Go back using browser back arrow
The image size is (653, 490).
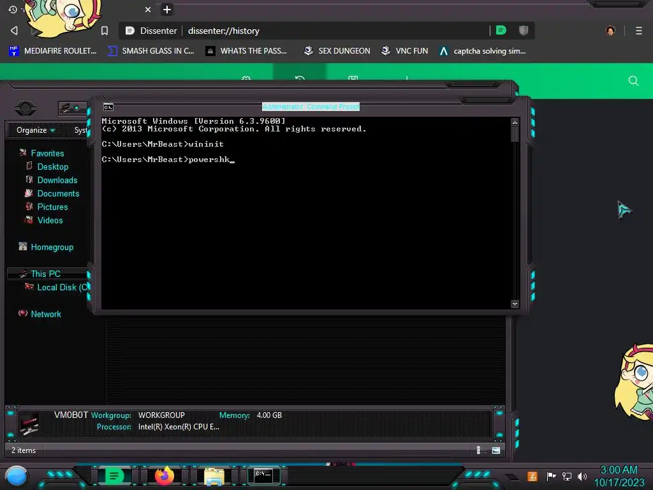14,31
